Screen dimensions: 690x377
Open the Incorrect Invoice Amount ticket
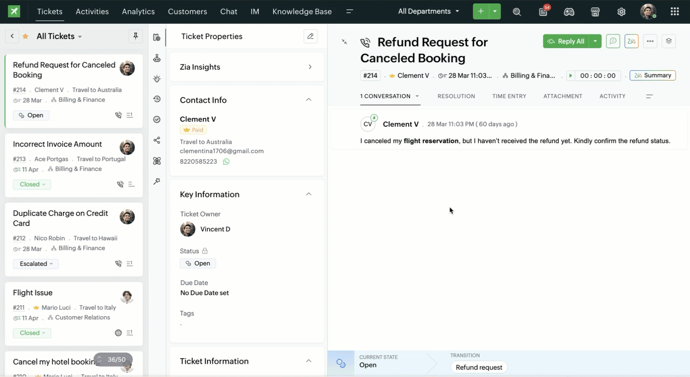click(57, 144)
